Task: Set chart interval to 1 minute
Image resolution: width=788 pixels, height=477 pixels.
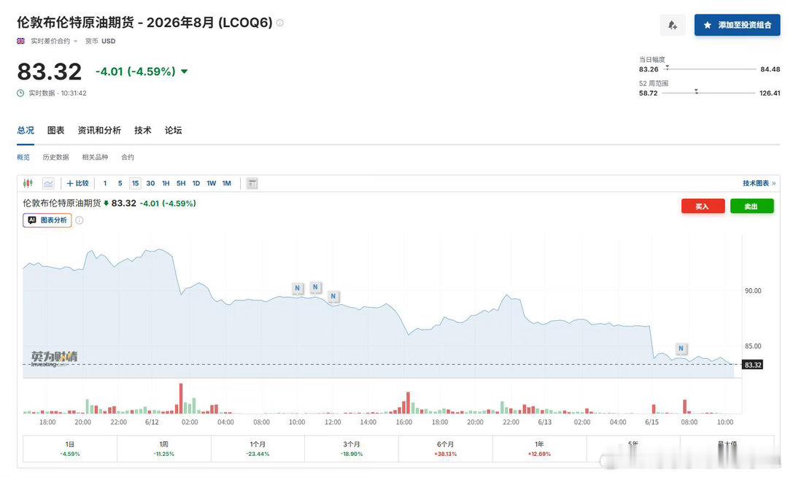Action: [x=105, y=183]
